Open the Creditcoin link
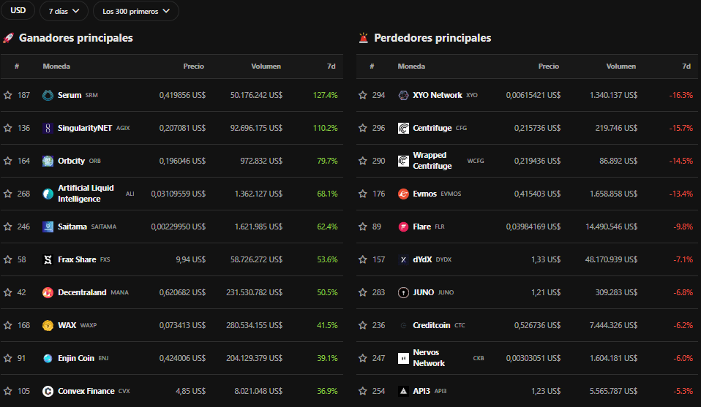The width and height of the screenshot is (701, 407). pyautogui.click(x=432, y=325)
